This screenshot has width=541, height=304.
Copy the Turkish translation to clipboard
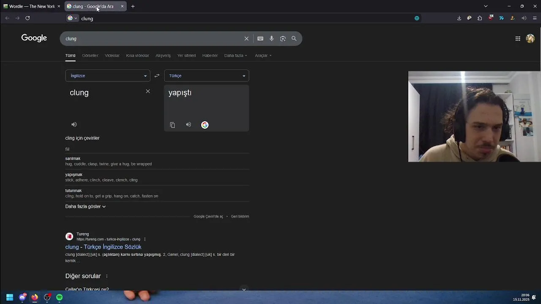(x=172, y=125)
